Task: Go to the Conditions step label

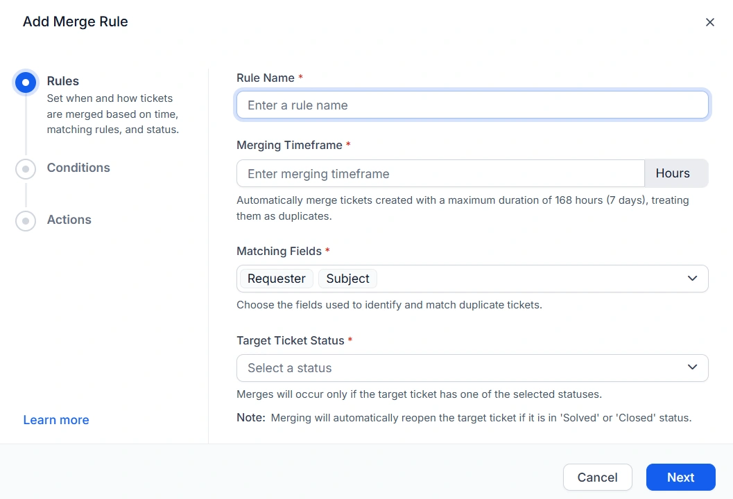Action: click(x=78, y=168)
